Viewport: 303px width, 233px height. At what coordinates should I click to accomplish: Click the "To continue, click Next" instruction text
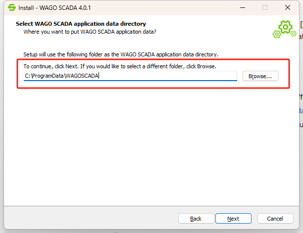[120, 66]
